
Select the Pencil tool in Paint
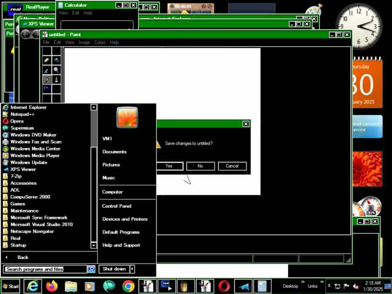tap(47, 80)
